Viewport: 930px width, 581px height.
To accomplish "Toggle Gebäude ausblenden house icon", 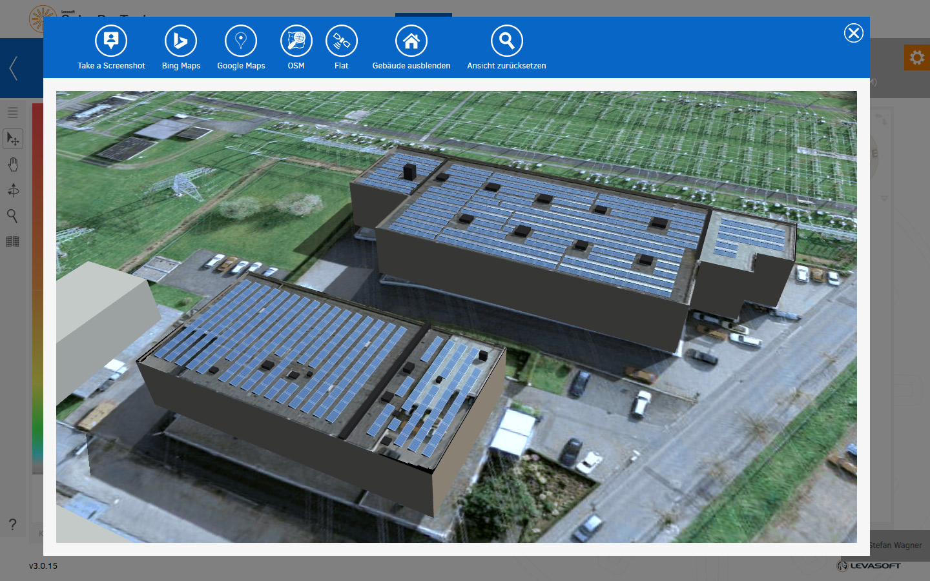I will (x=411, y=41).
